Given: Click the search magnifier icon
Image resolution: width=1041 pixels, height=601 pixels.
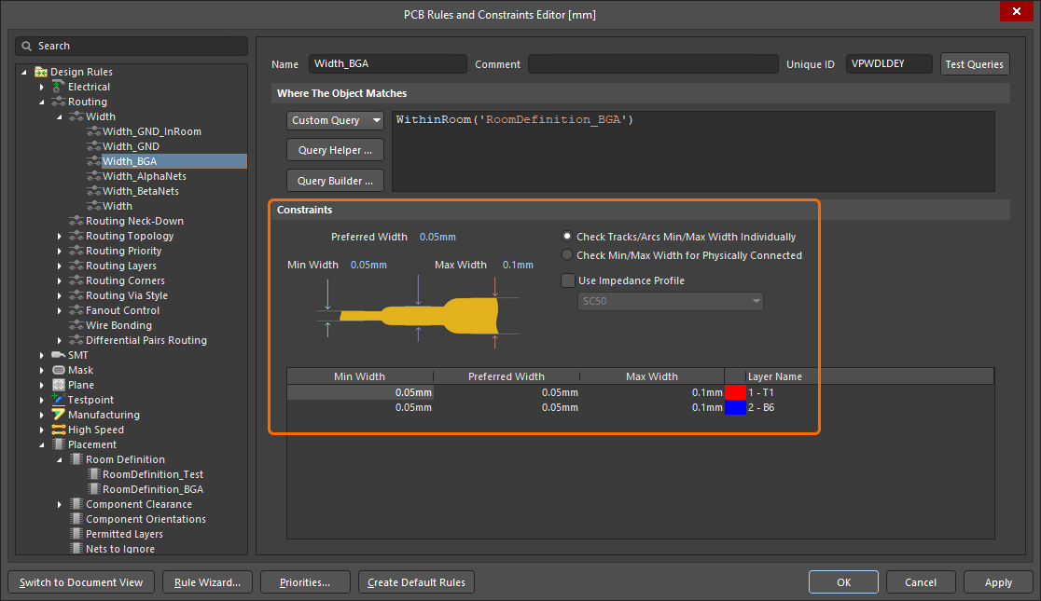Looking at the screenshot, I should (26, 47).
